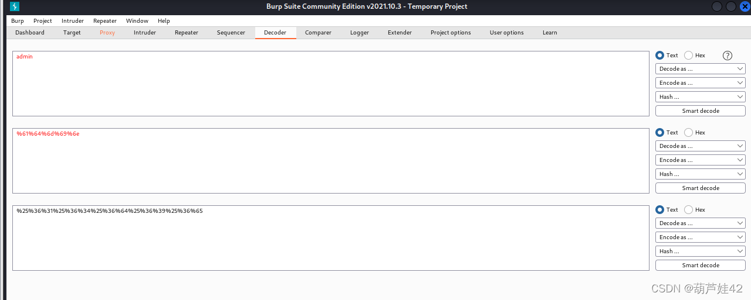This screenshot has height=300, width=751.
Task: Open Hash dropdown for %61%64%6d%69%6e panel
Action: click(x=701, y=174)
